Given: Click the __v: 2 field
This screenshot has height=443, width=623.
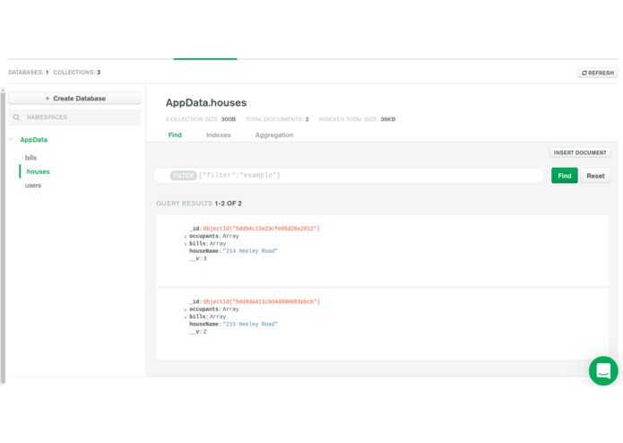Looking at the screenshot, I should click(198, 332).
